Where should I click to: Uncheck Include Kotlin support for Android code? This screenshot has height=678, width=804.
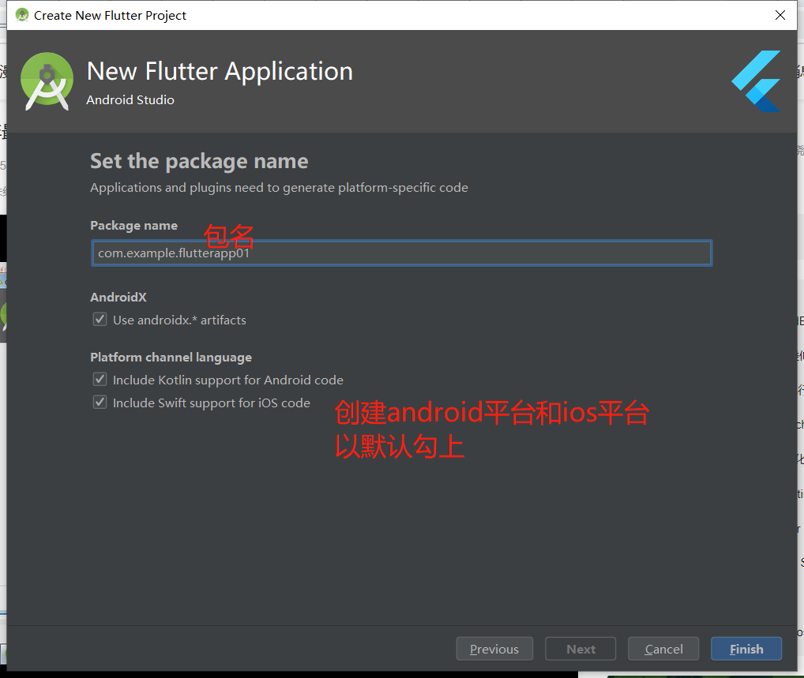(x=100, y=379)
